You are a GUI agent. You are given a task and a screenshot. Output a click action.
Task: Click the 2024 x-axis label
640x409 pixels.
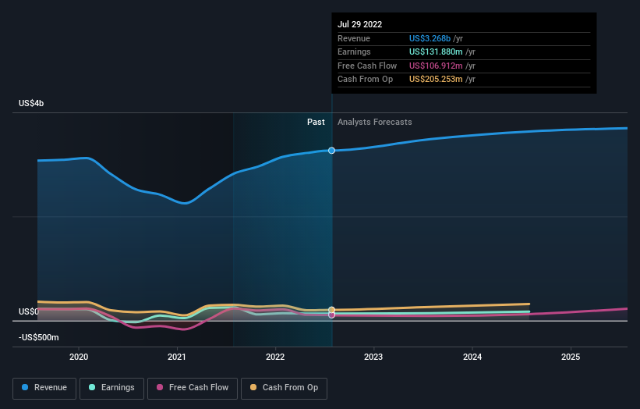click(472, 357)
